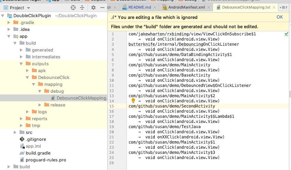The height and width of the screenshot is (170, 291).
Task: Open the Project view dropdown
Action: coord(29,8)
